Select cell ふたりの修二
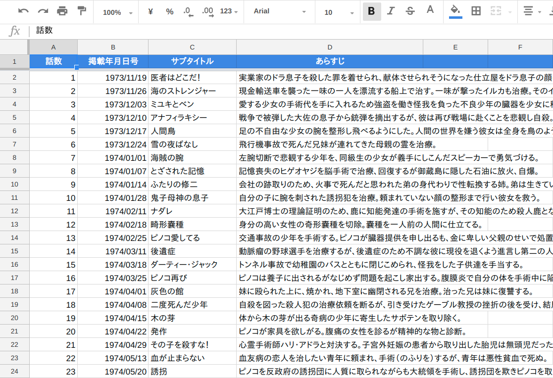 tap(192, 185)
